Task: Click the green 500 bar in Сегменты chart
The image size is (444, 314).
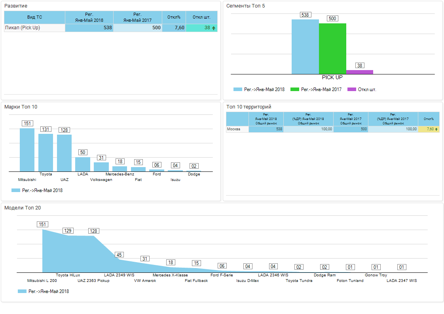Action: click(x=332, y=49)
